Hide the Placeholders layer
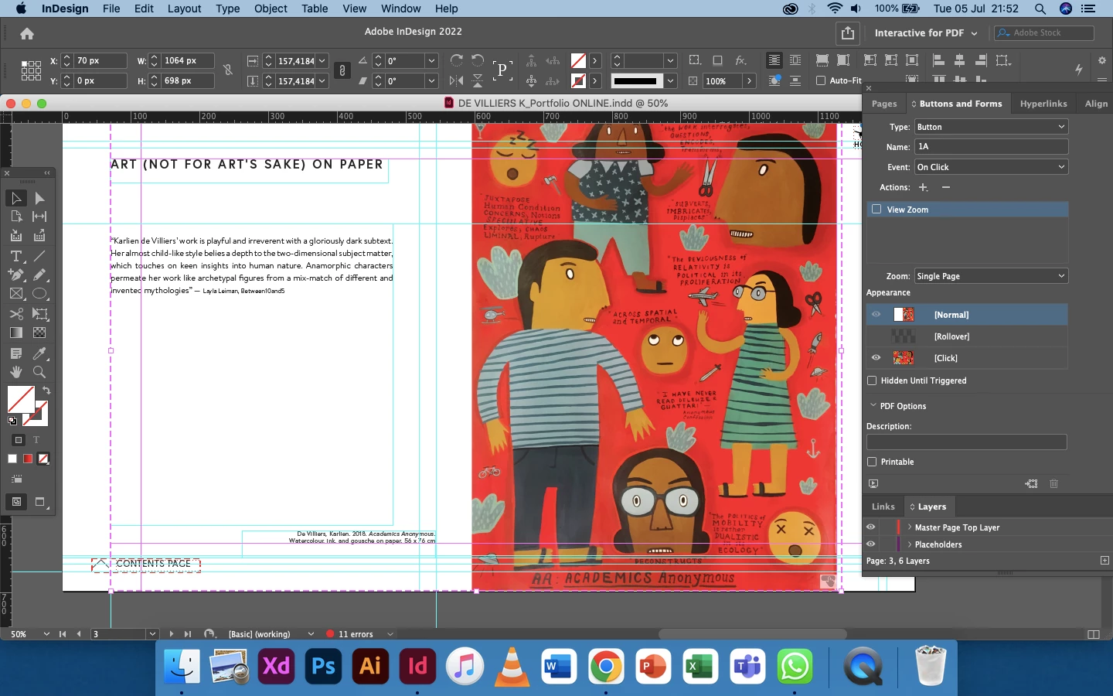1113x696 pixels. (x=871, y=544)
